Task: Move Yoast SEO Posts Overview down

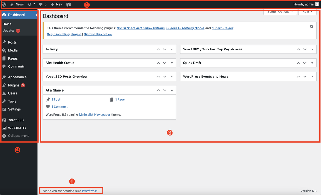Action: [165, 76]
